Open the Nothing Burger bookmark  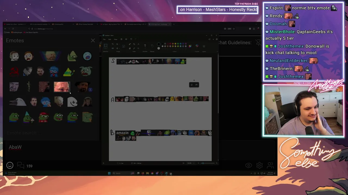click(x=17, y=32)
